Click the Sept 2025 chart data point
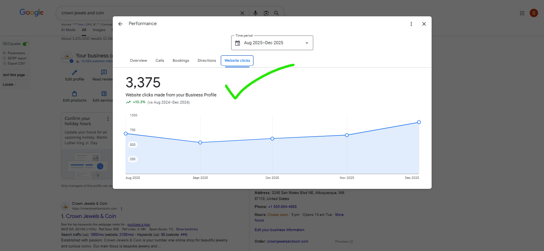 tap(200, 142)
